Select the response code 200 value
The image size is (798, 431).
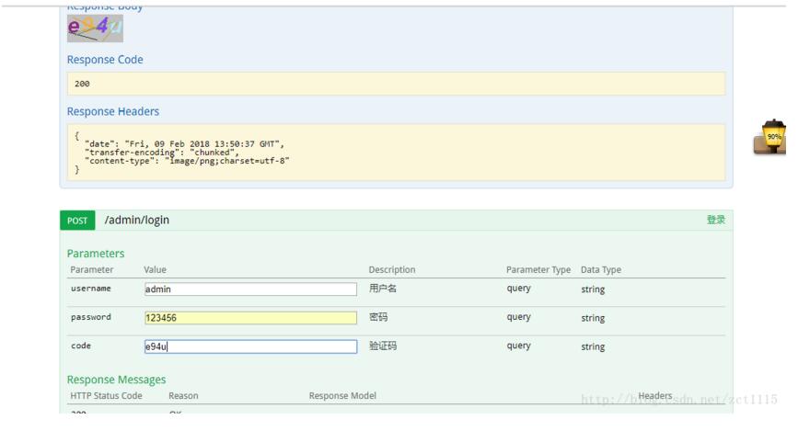(x=82, y=84)
